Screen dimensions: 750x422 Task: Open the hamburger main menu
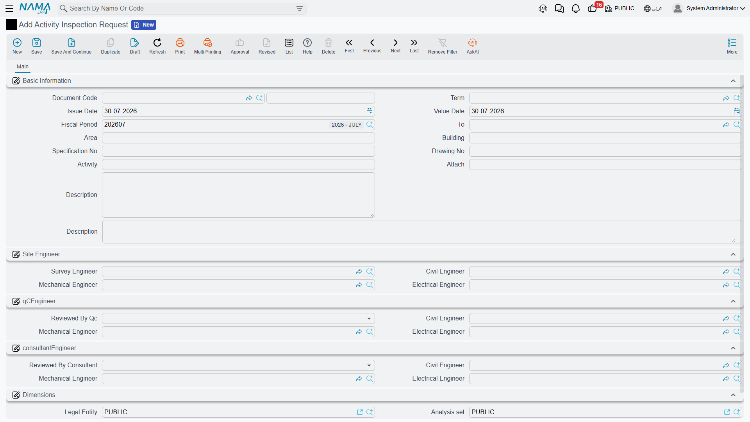pos(9,8)
